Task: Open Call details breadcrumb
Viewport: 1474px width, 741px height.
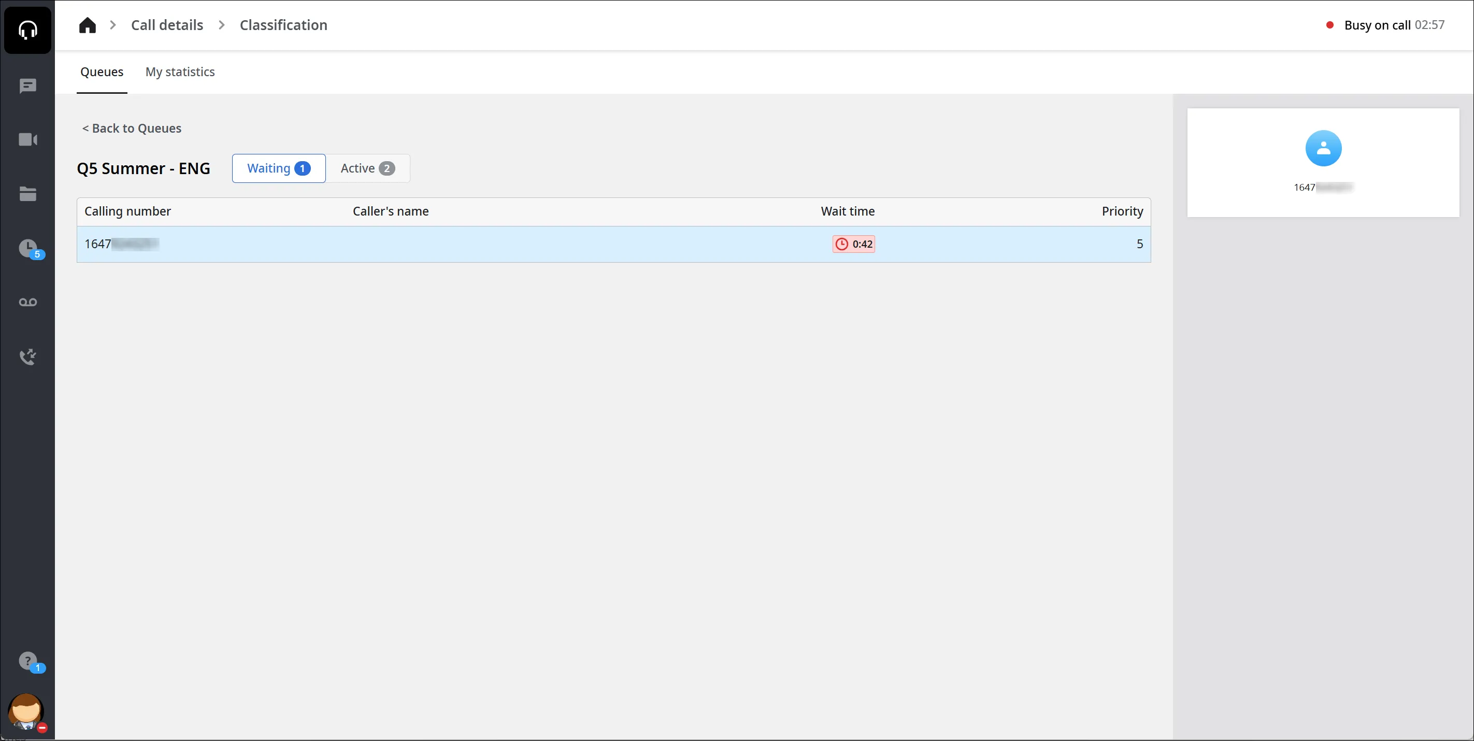Action: click(167, 25)
